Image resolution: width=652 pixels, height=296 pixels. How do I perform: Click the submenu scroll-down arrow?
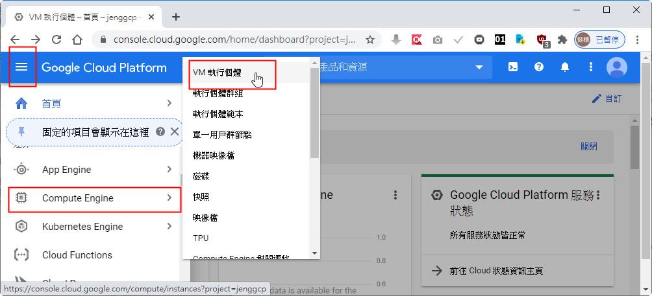click(x=314, y=253)
